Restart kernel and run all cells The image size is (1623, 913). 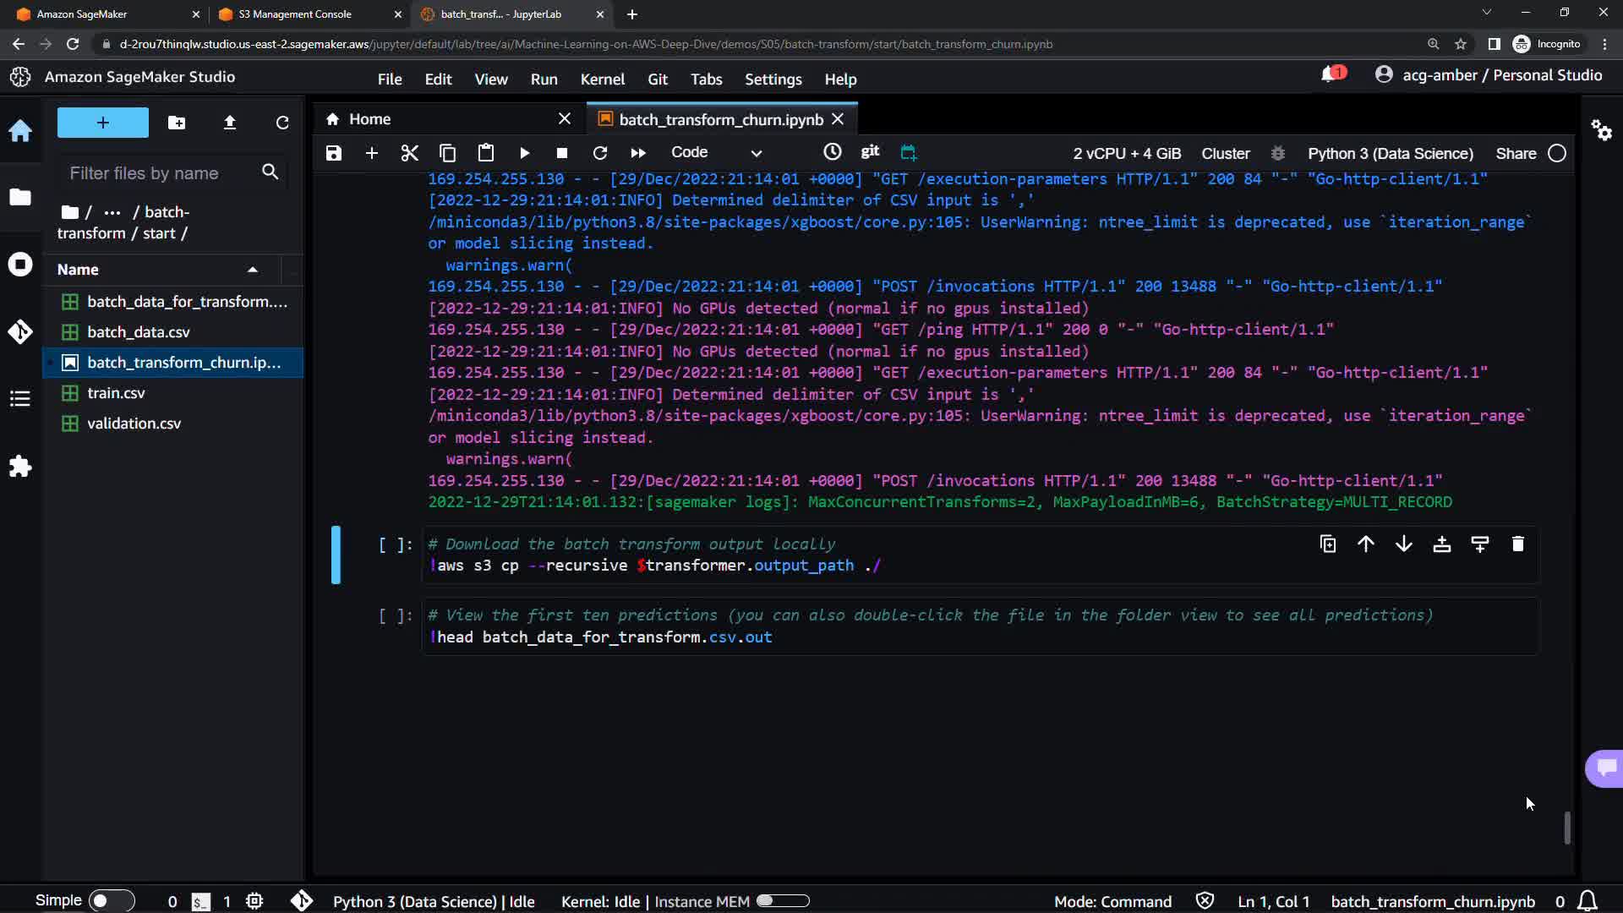coord(638,153)
